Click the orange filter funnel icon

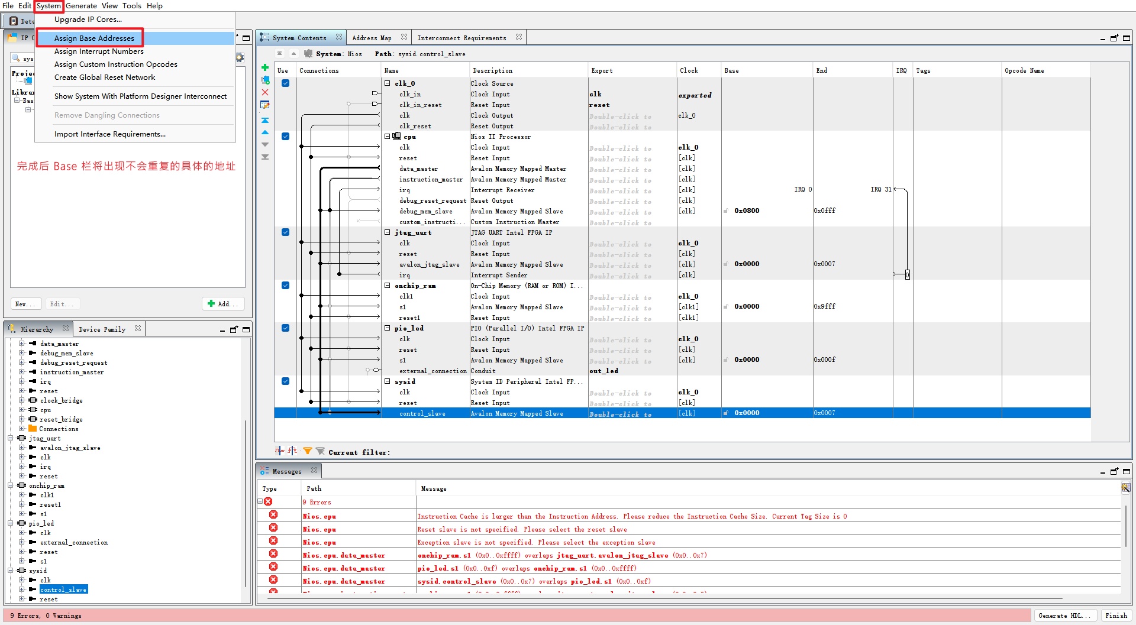308,451
